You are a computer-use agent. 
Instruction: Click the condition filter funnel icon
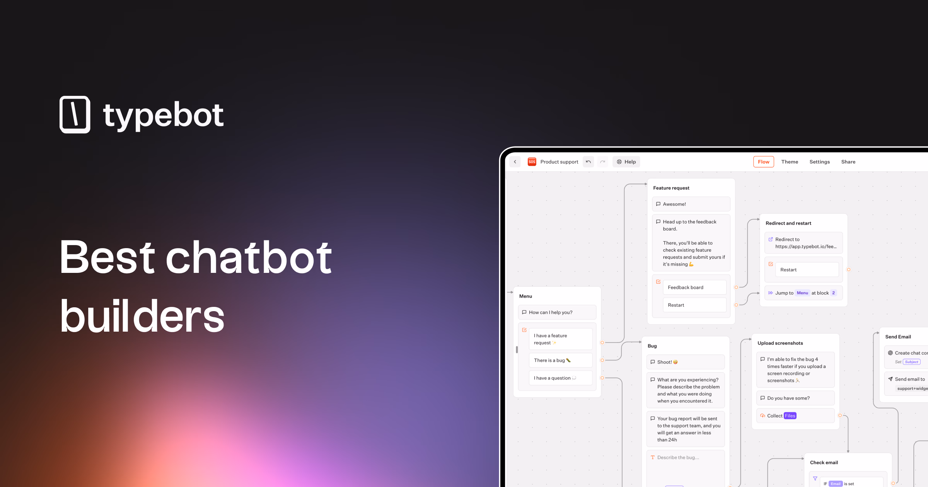click(815, 478)
